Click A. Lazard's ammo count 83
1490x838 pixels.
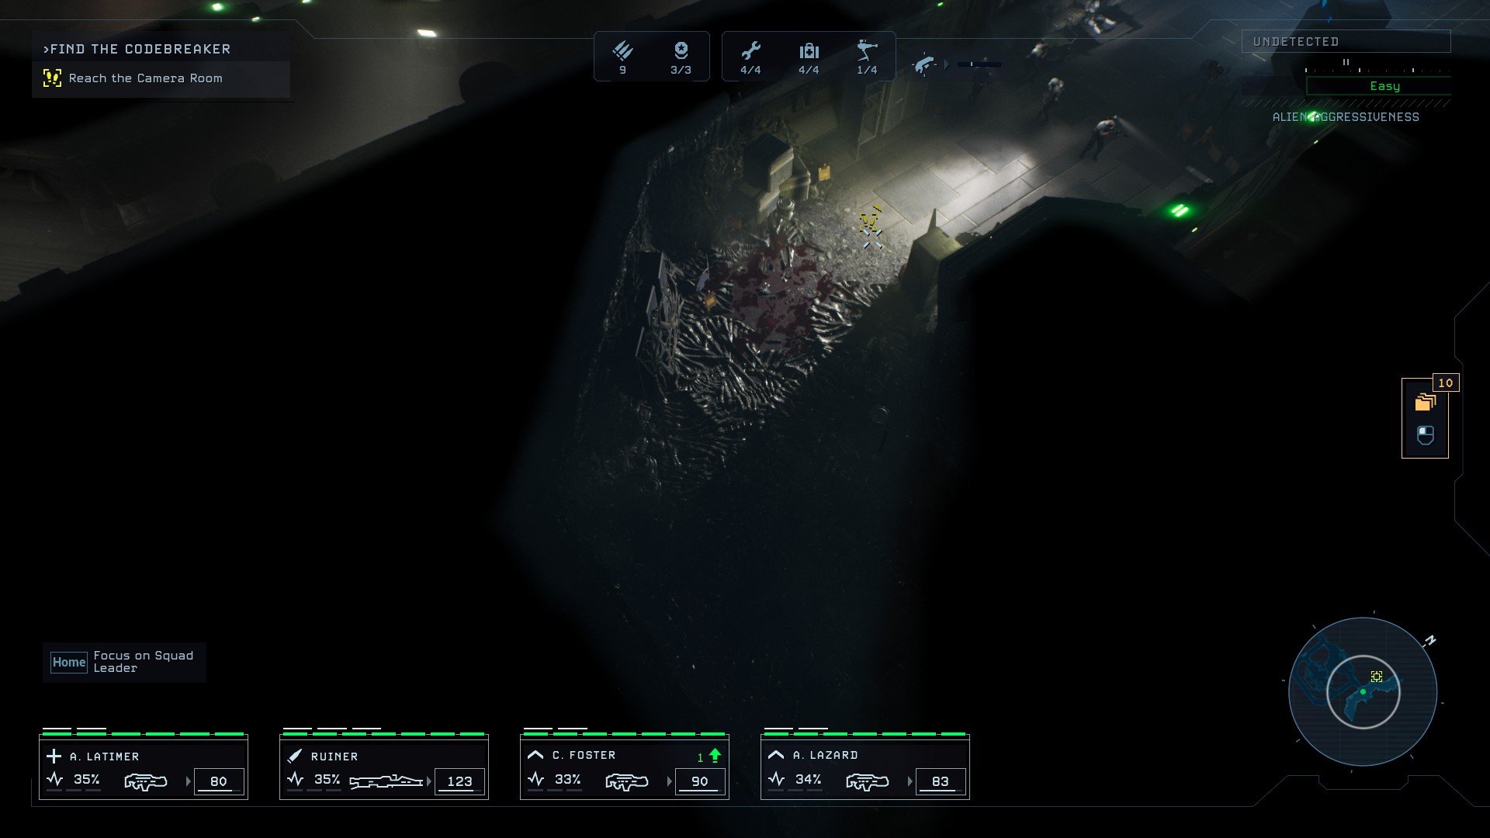(941, 781)
